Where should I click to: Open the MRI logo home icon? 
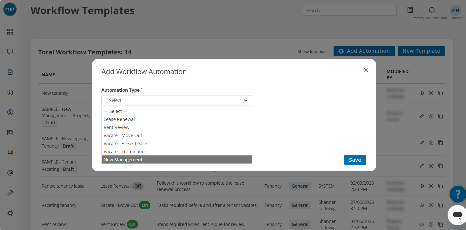point(10,9)
